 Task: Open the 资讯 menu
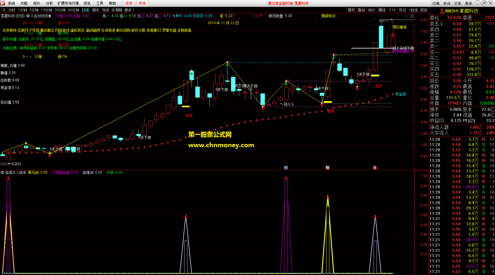[x=87, y=3]
